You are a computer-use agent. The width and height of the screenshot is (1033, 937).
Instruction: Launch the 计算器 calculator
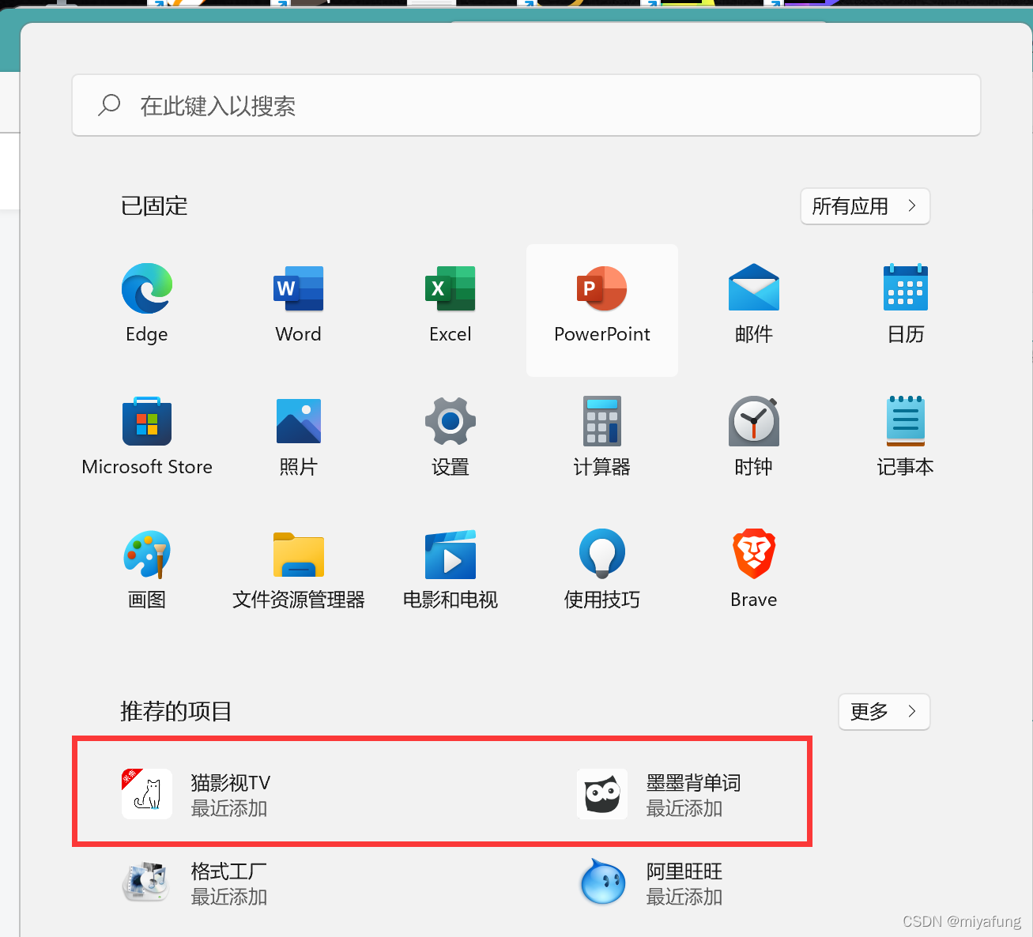pos(602,422)
